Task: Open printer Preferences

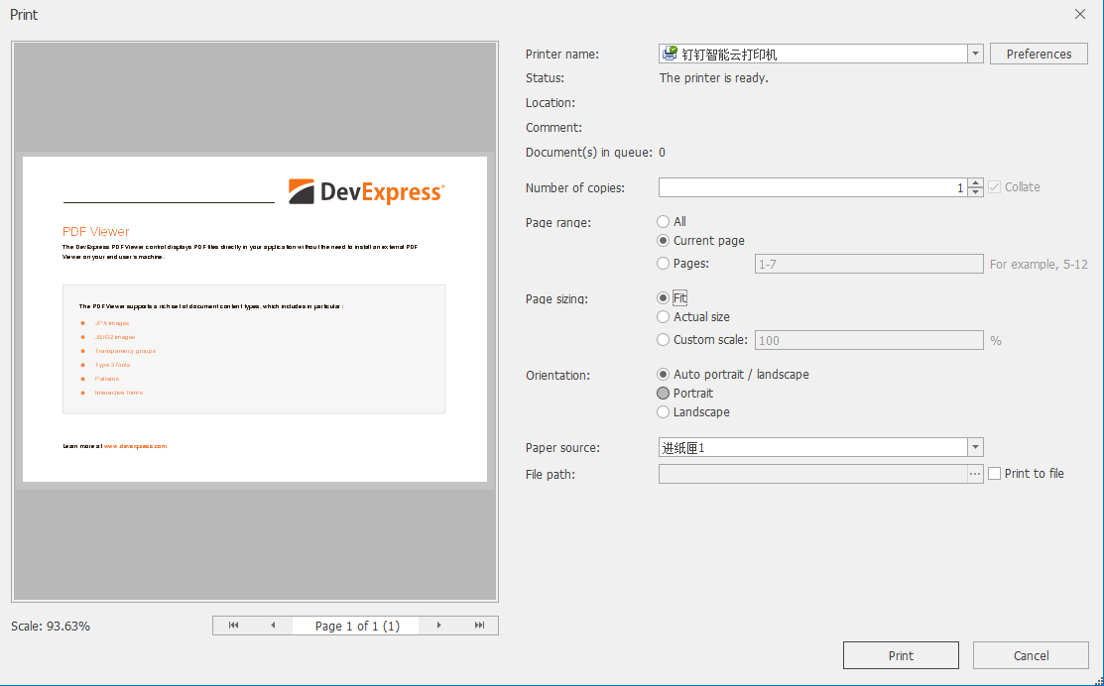Action: (x=1038, y=54)
